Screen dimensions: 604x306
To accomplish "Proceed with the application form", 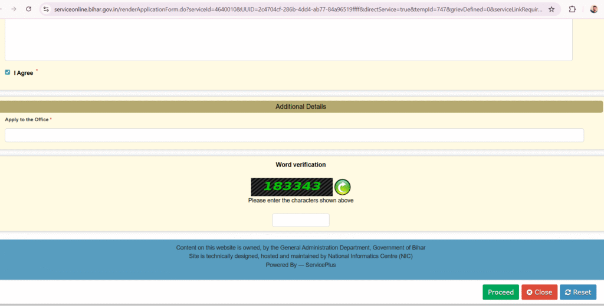I will click(x=501, y=292).
